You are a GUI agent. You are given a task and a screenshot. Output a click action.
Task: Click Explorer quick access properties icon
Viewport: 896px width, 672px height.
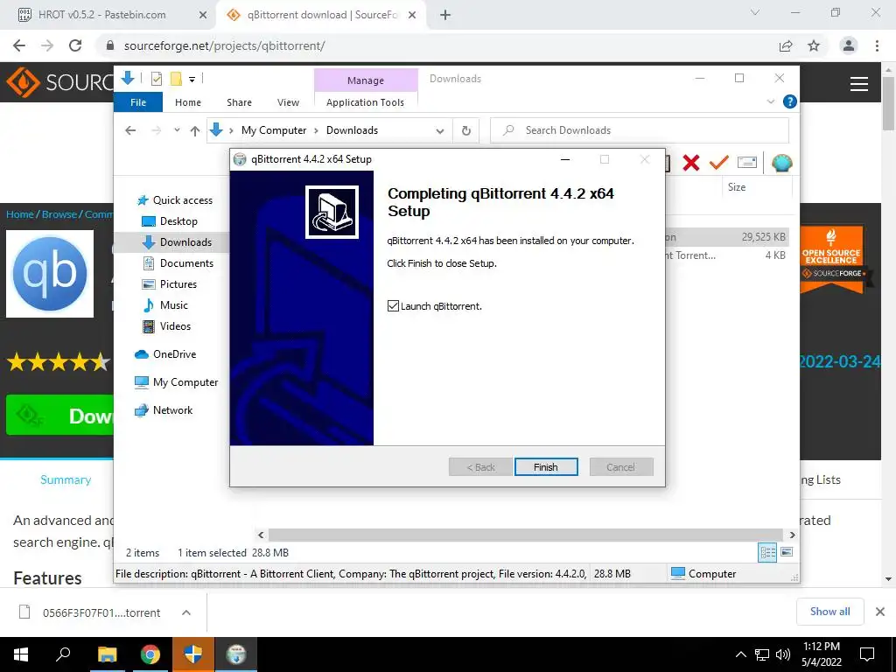156,79
